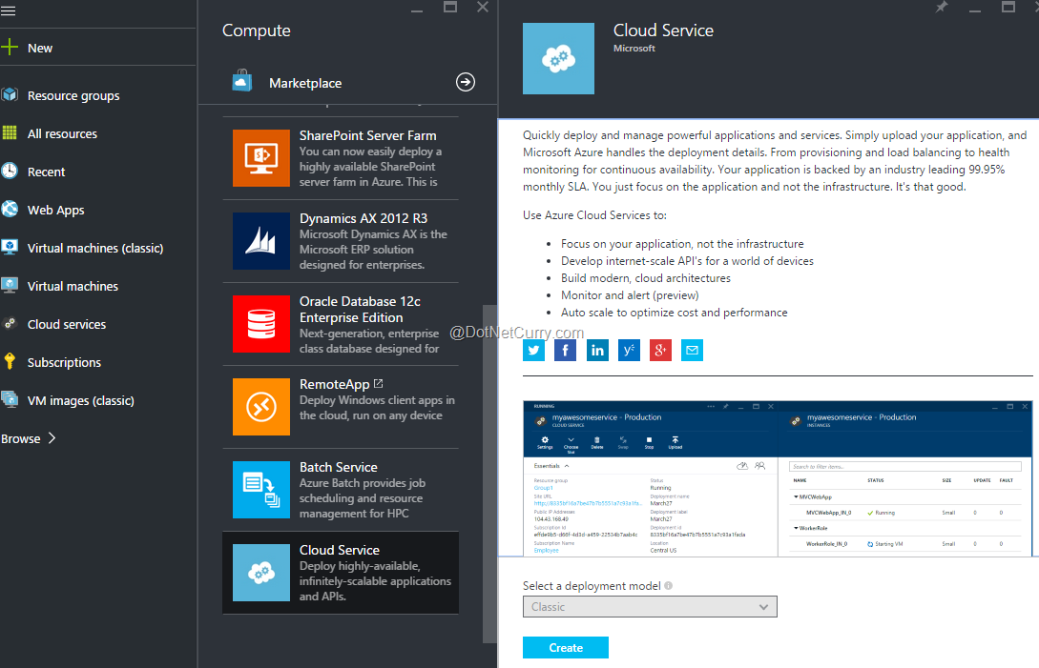Click Dynamics AX 2012 R3 title
The height and width of the screenshot is (668, 1039).
[364, 218]
